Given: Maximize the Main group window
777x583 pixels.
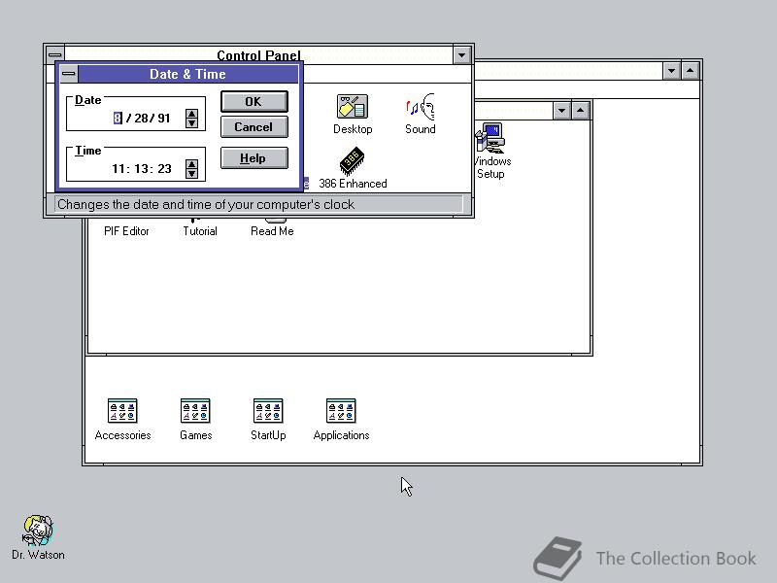Looking at the screenshot, I should pyautogui.click(x=580, y=110).
